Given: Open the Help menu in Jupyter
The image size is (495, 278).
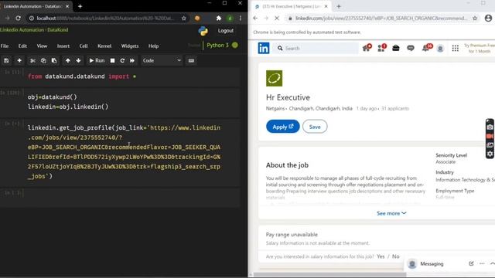Looking at the screenshot, I should tap(153, 46).
